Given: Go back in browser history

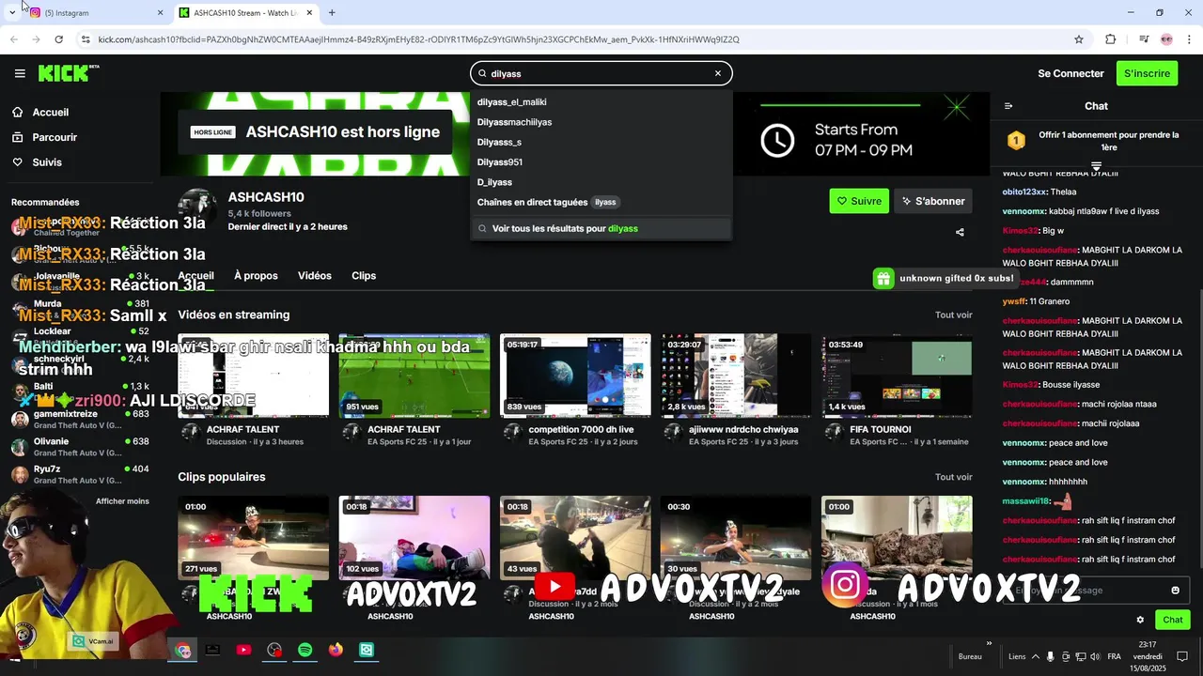Looking at the screenshot, I should click(x=13, y=39).
